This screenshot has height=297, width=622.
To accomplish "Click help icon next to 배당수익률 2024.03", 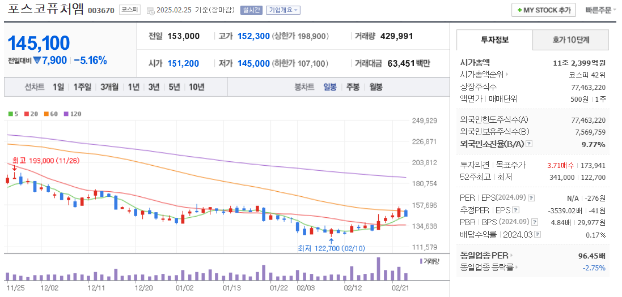I will 537,234.
